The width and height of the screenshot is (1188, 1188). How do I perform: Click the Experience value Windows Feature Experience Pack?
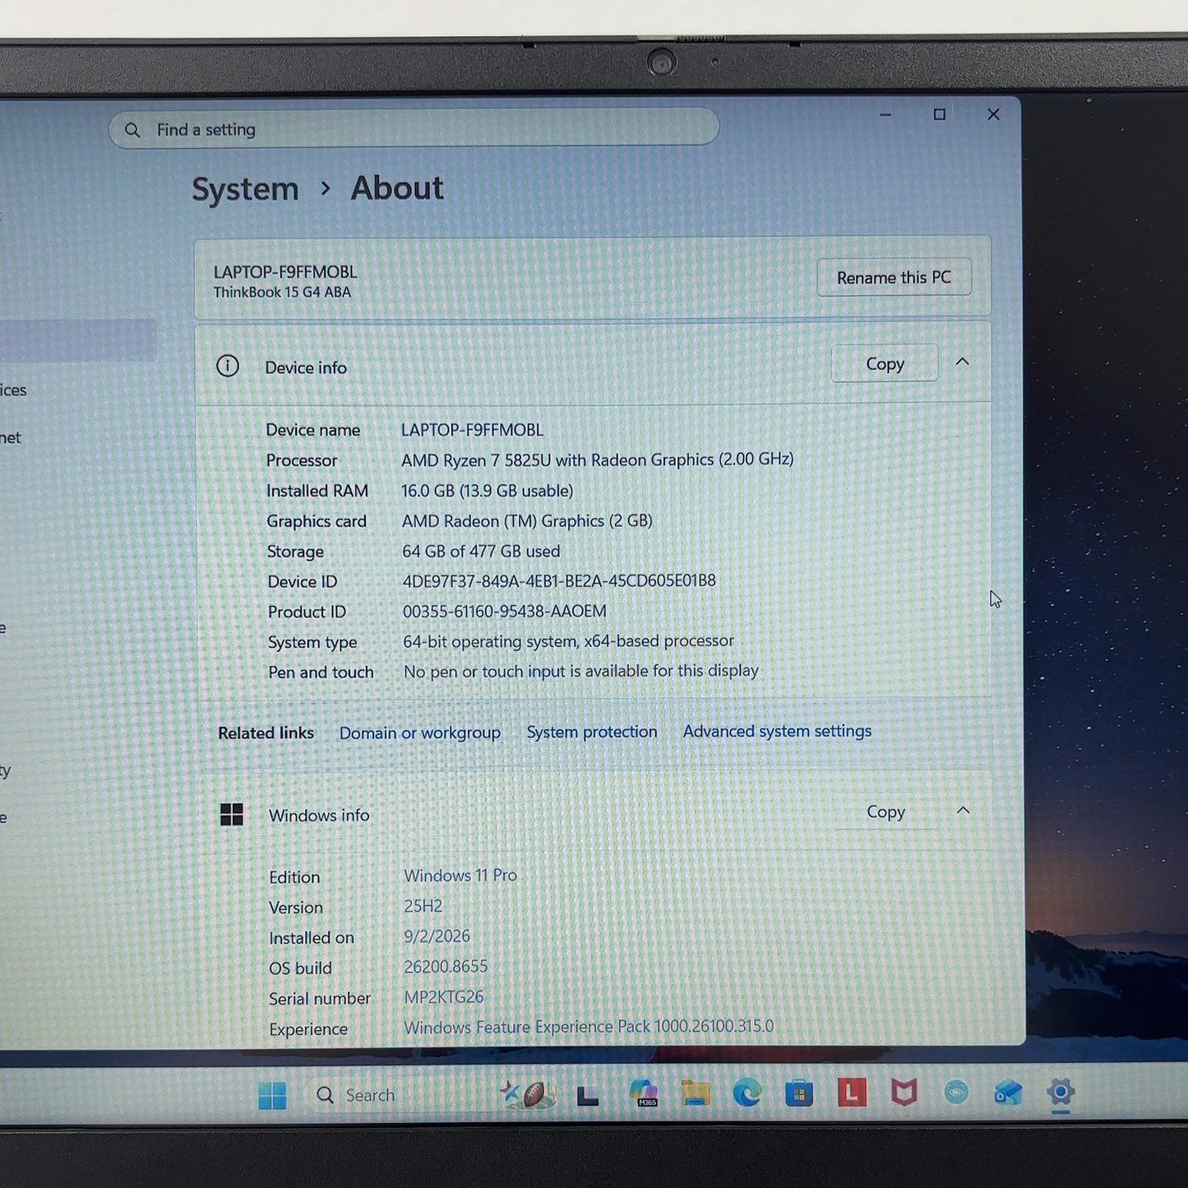527,1028
